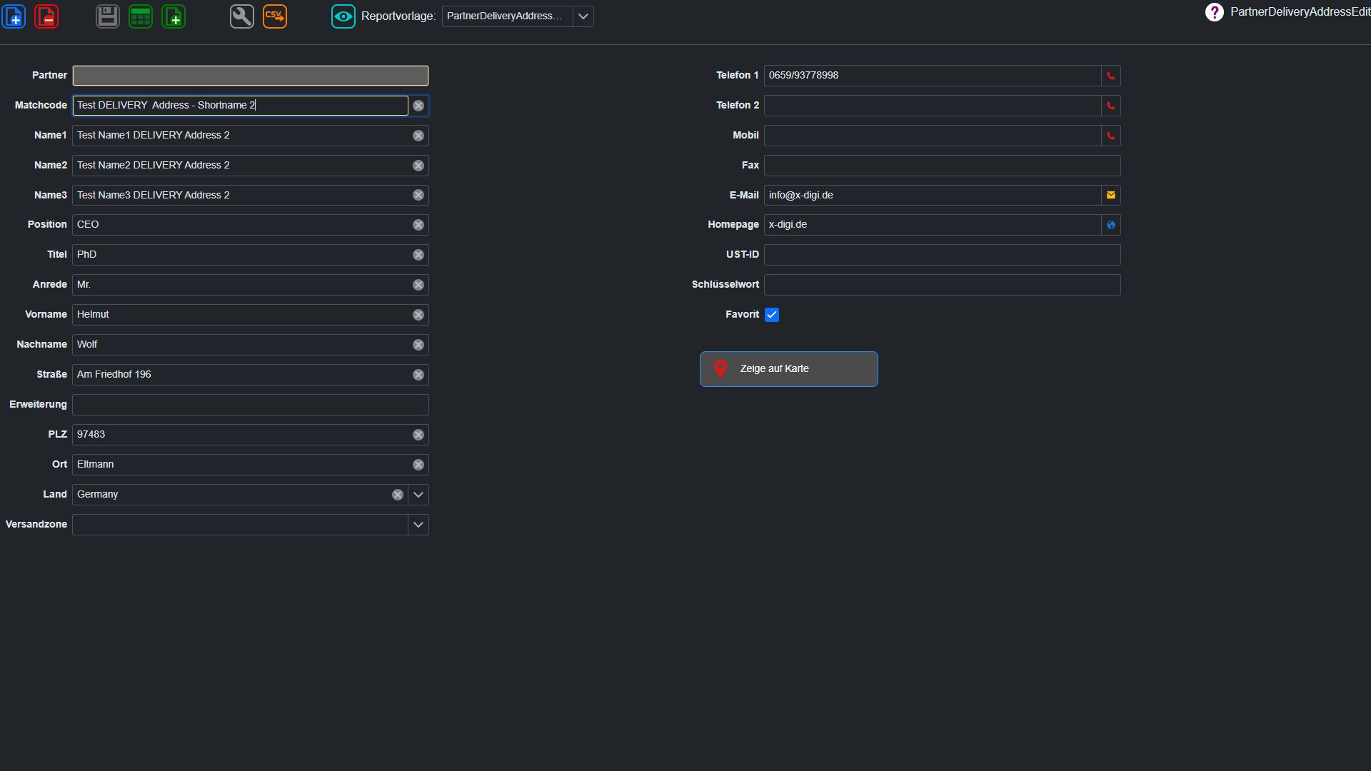Clear the Position field value CEO
Screen dimensions: 1371x771
click(x=418, y=225)
